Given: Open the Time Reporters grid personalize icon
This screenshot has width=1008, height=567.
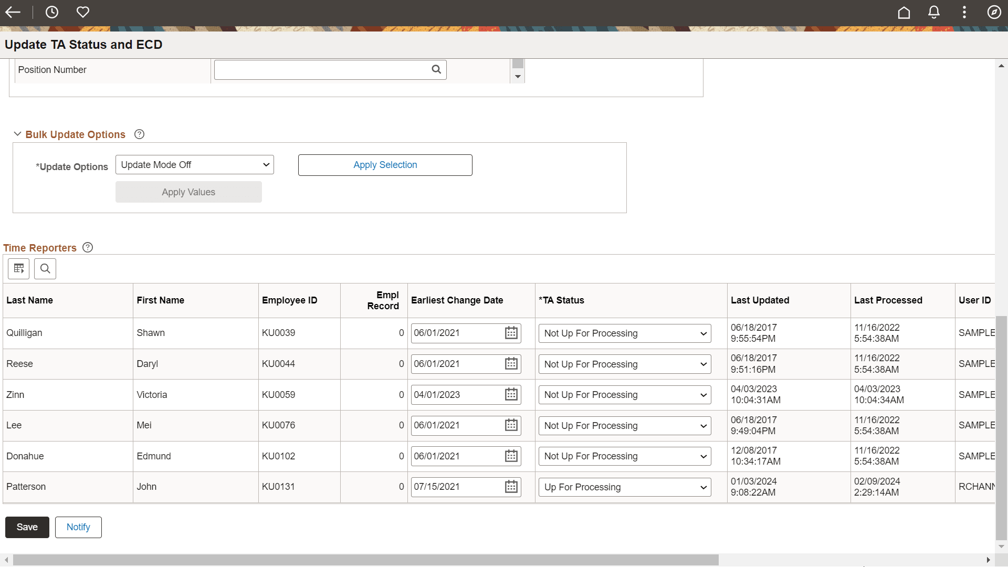Looking at the screenshot, I should coord(18,268).
